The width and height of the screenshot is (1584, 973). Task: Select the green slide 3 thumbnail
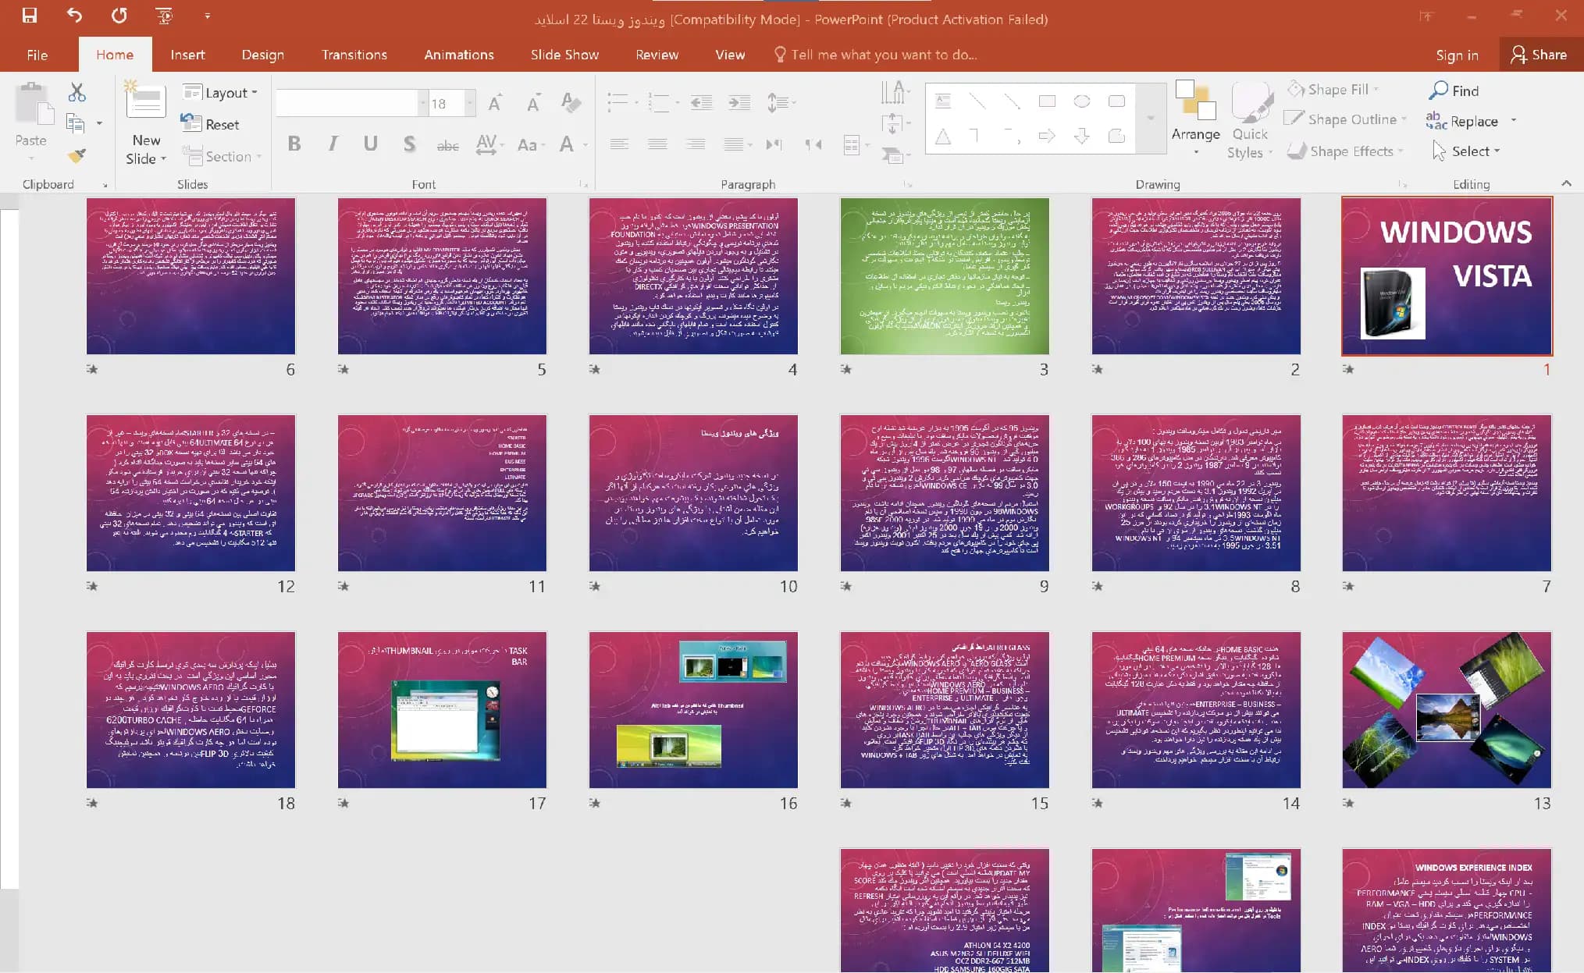click(945, 276)
